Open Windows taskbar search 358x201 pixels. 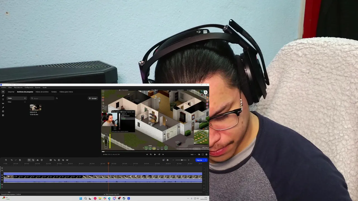coord(85,198)
